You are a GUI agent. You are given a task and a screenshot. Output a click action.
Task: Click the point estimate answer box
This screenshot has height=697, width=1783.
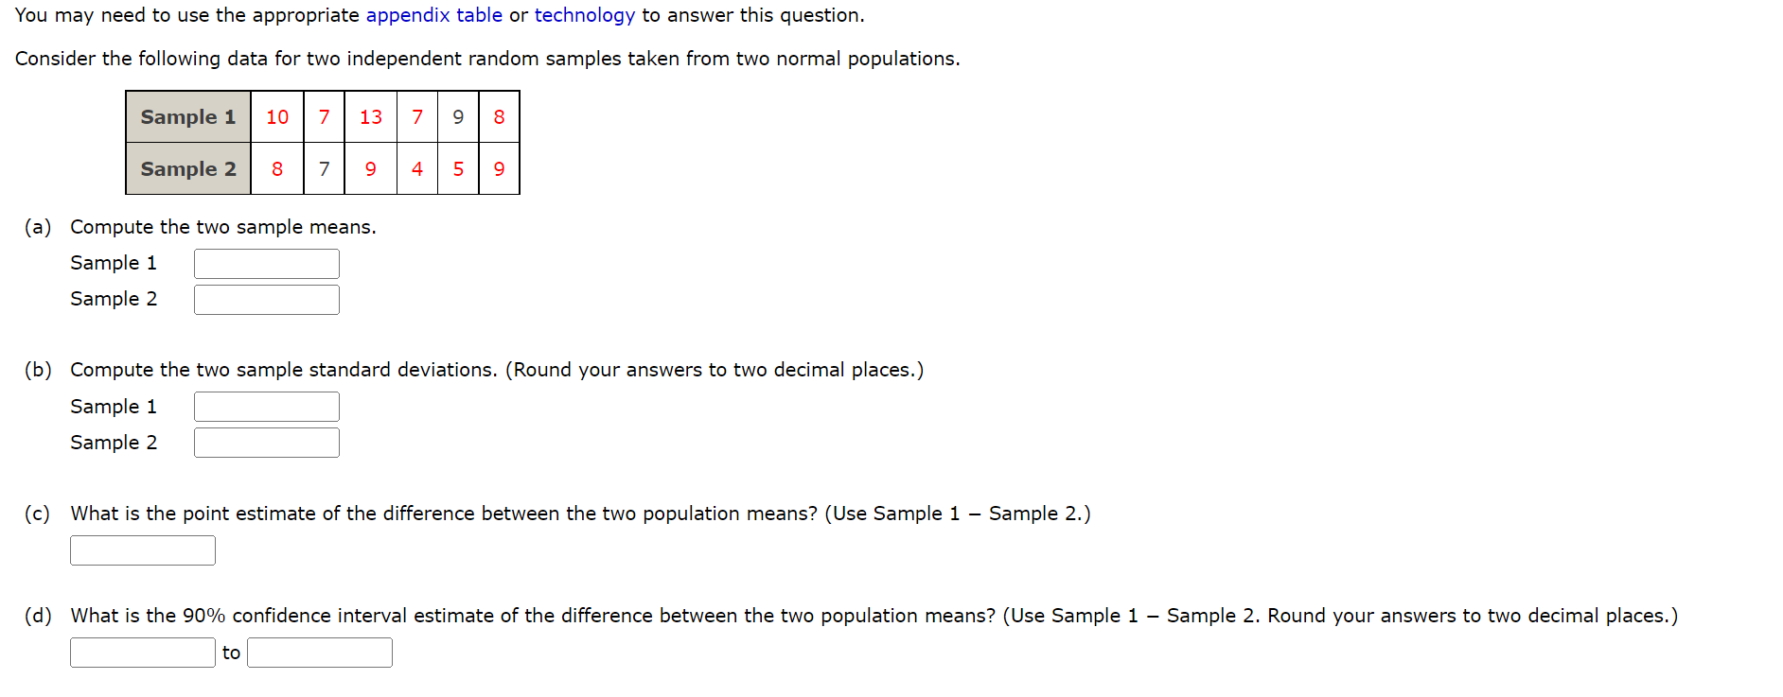tap(142, 549)
